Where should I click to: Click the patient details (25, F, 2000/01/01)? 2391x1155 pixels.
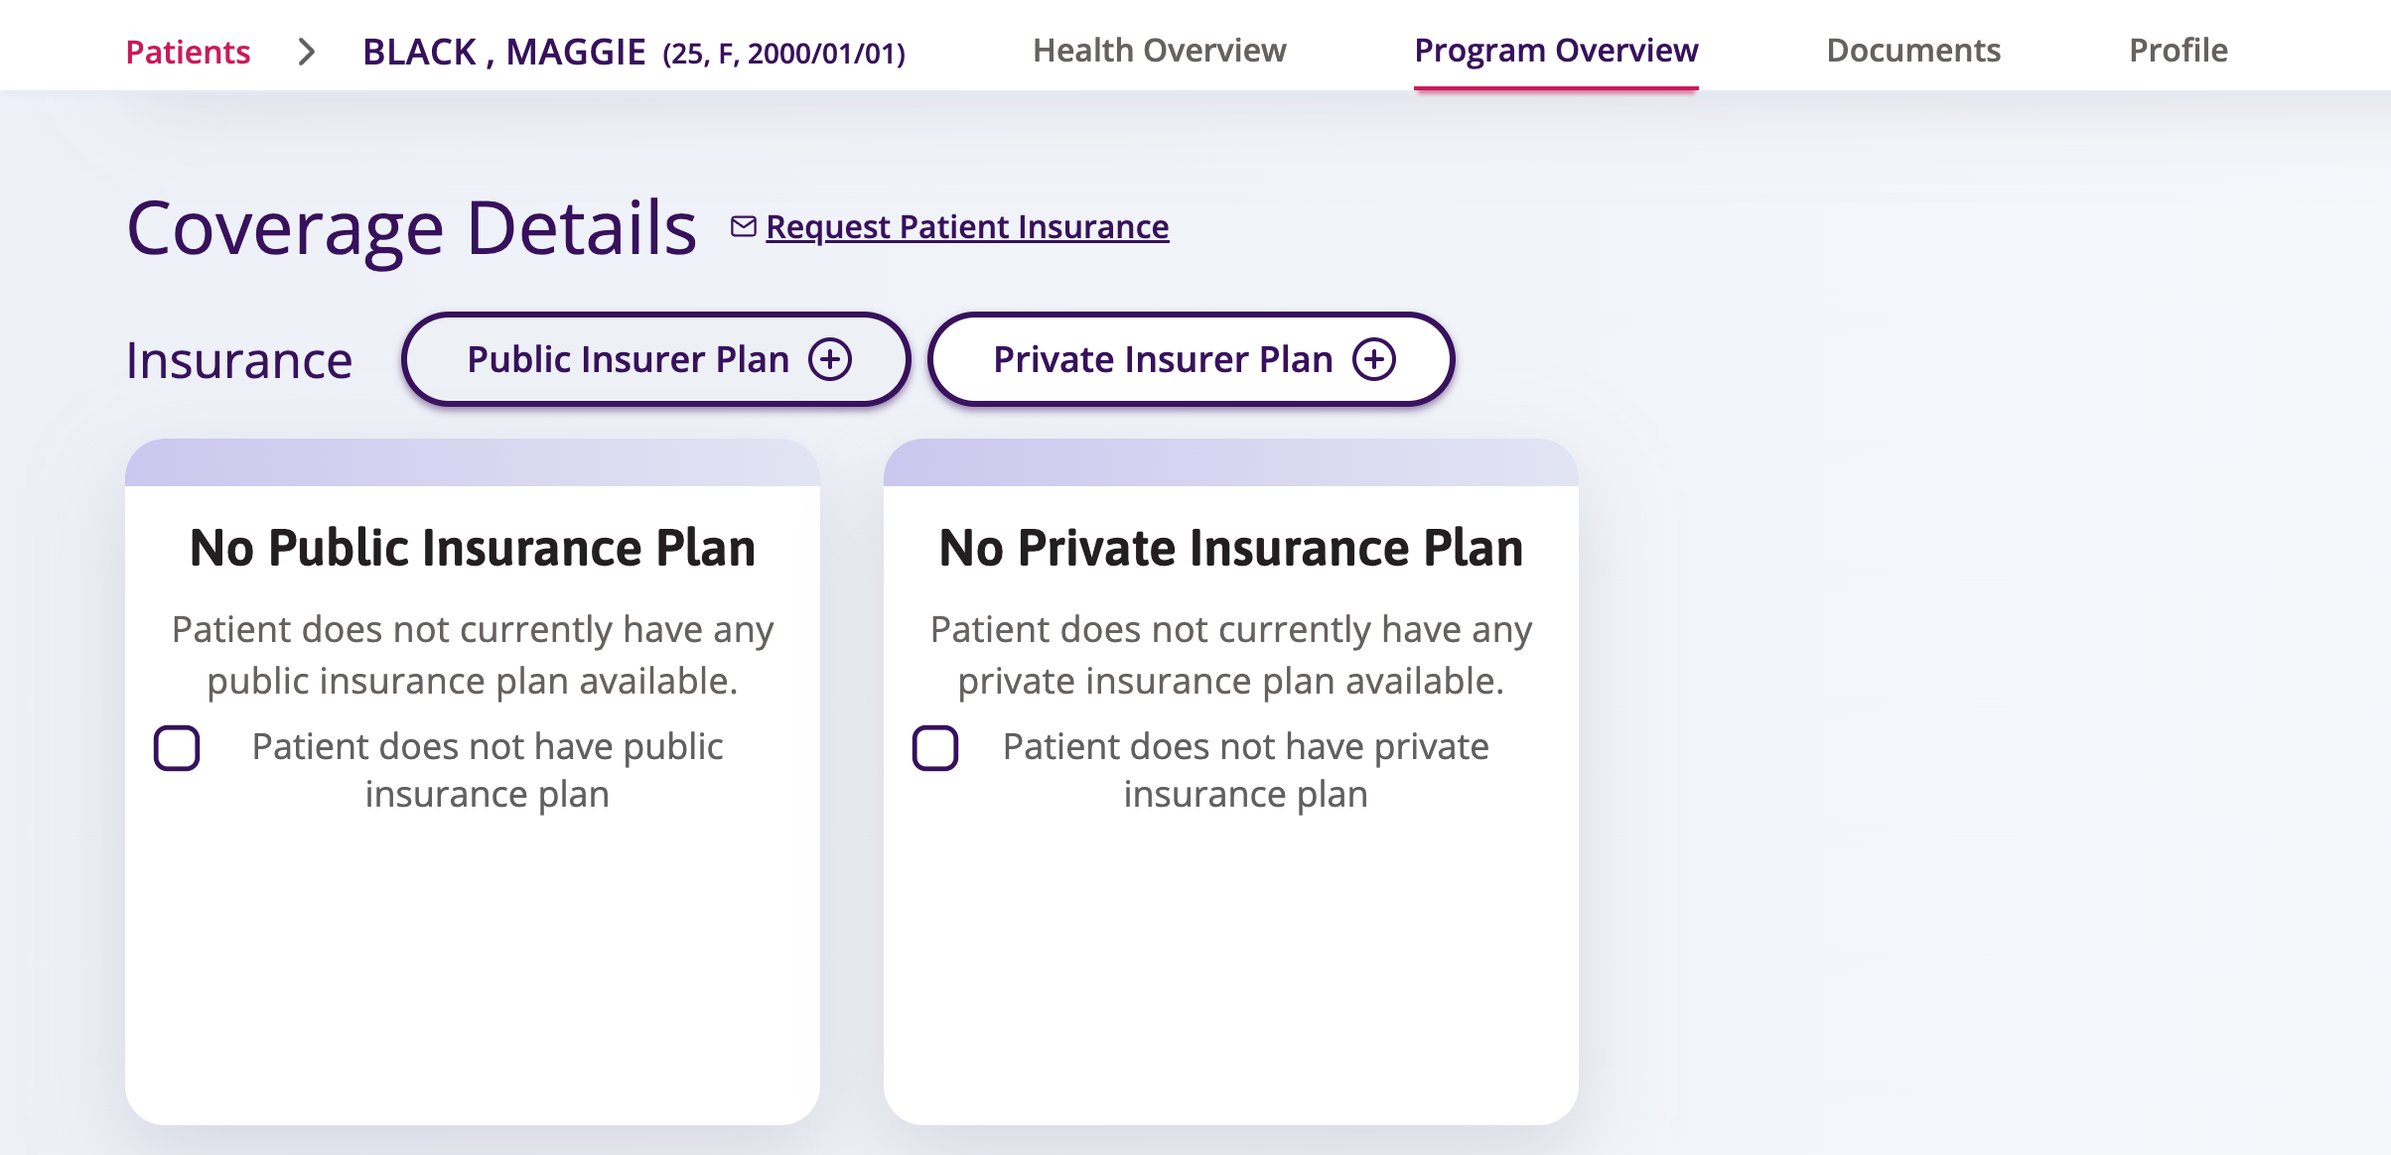(x=784, y=54)
